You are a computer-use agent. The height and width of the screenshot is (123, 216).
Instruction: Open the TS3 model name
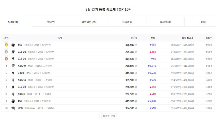click(x=20, y=101)
